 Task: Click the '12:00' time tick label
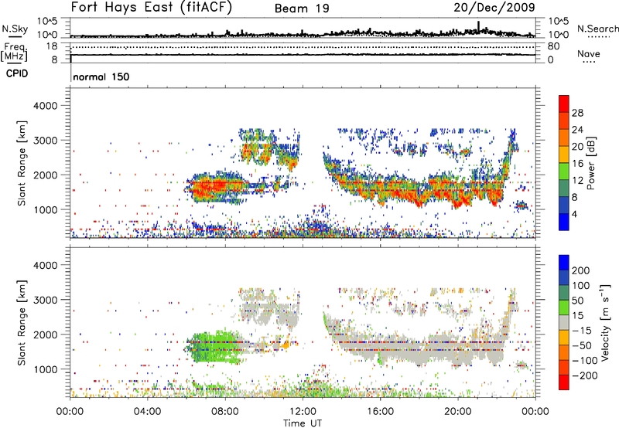[303, 412]
